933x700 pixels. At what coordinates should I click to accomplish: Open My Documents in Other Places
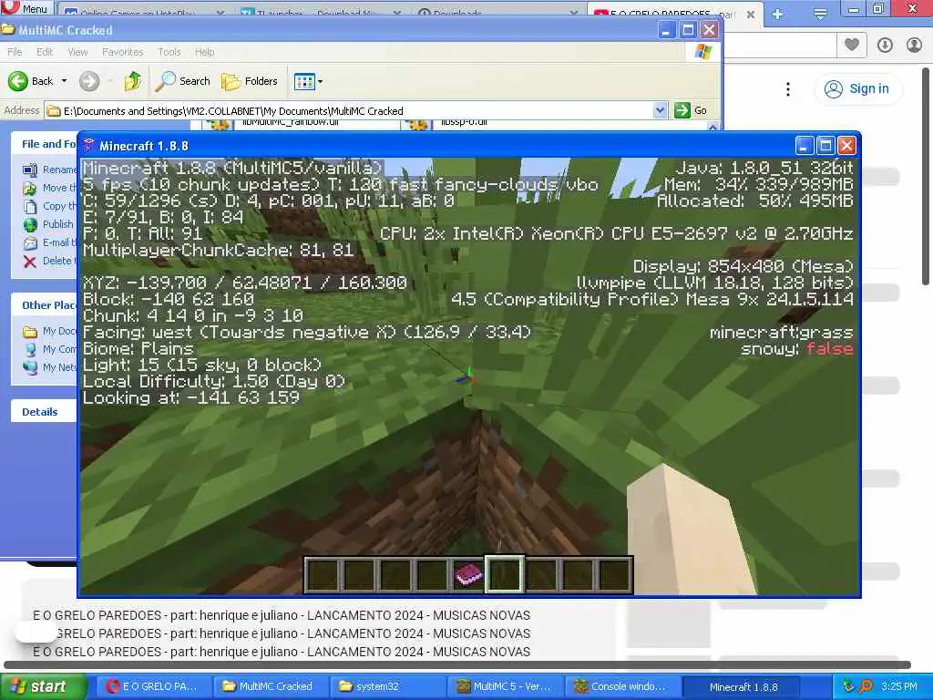tap(50, 331)
